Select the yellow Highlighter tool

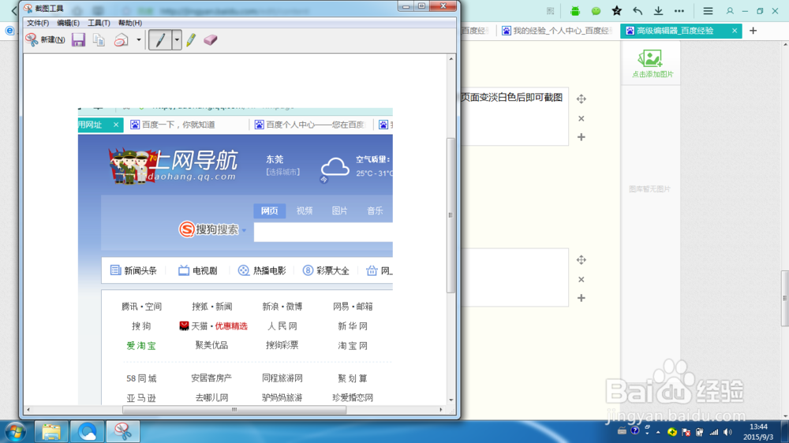point(191,39)
